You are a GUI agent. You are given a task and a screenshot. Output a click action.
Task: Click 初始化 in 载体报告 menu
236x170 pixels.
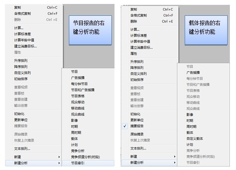pos(135,114)
